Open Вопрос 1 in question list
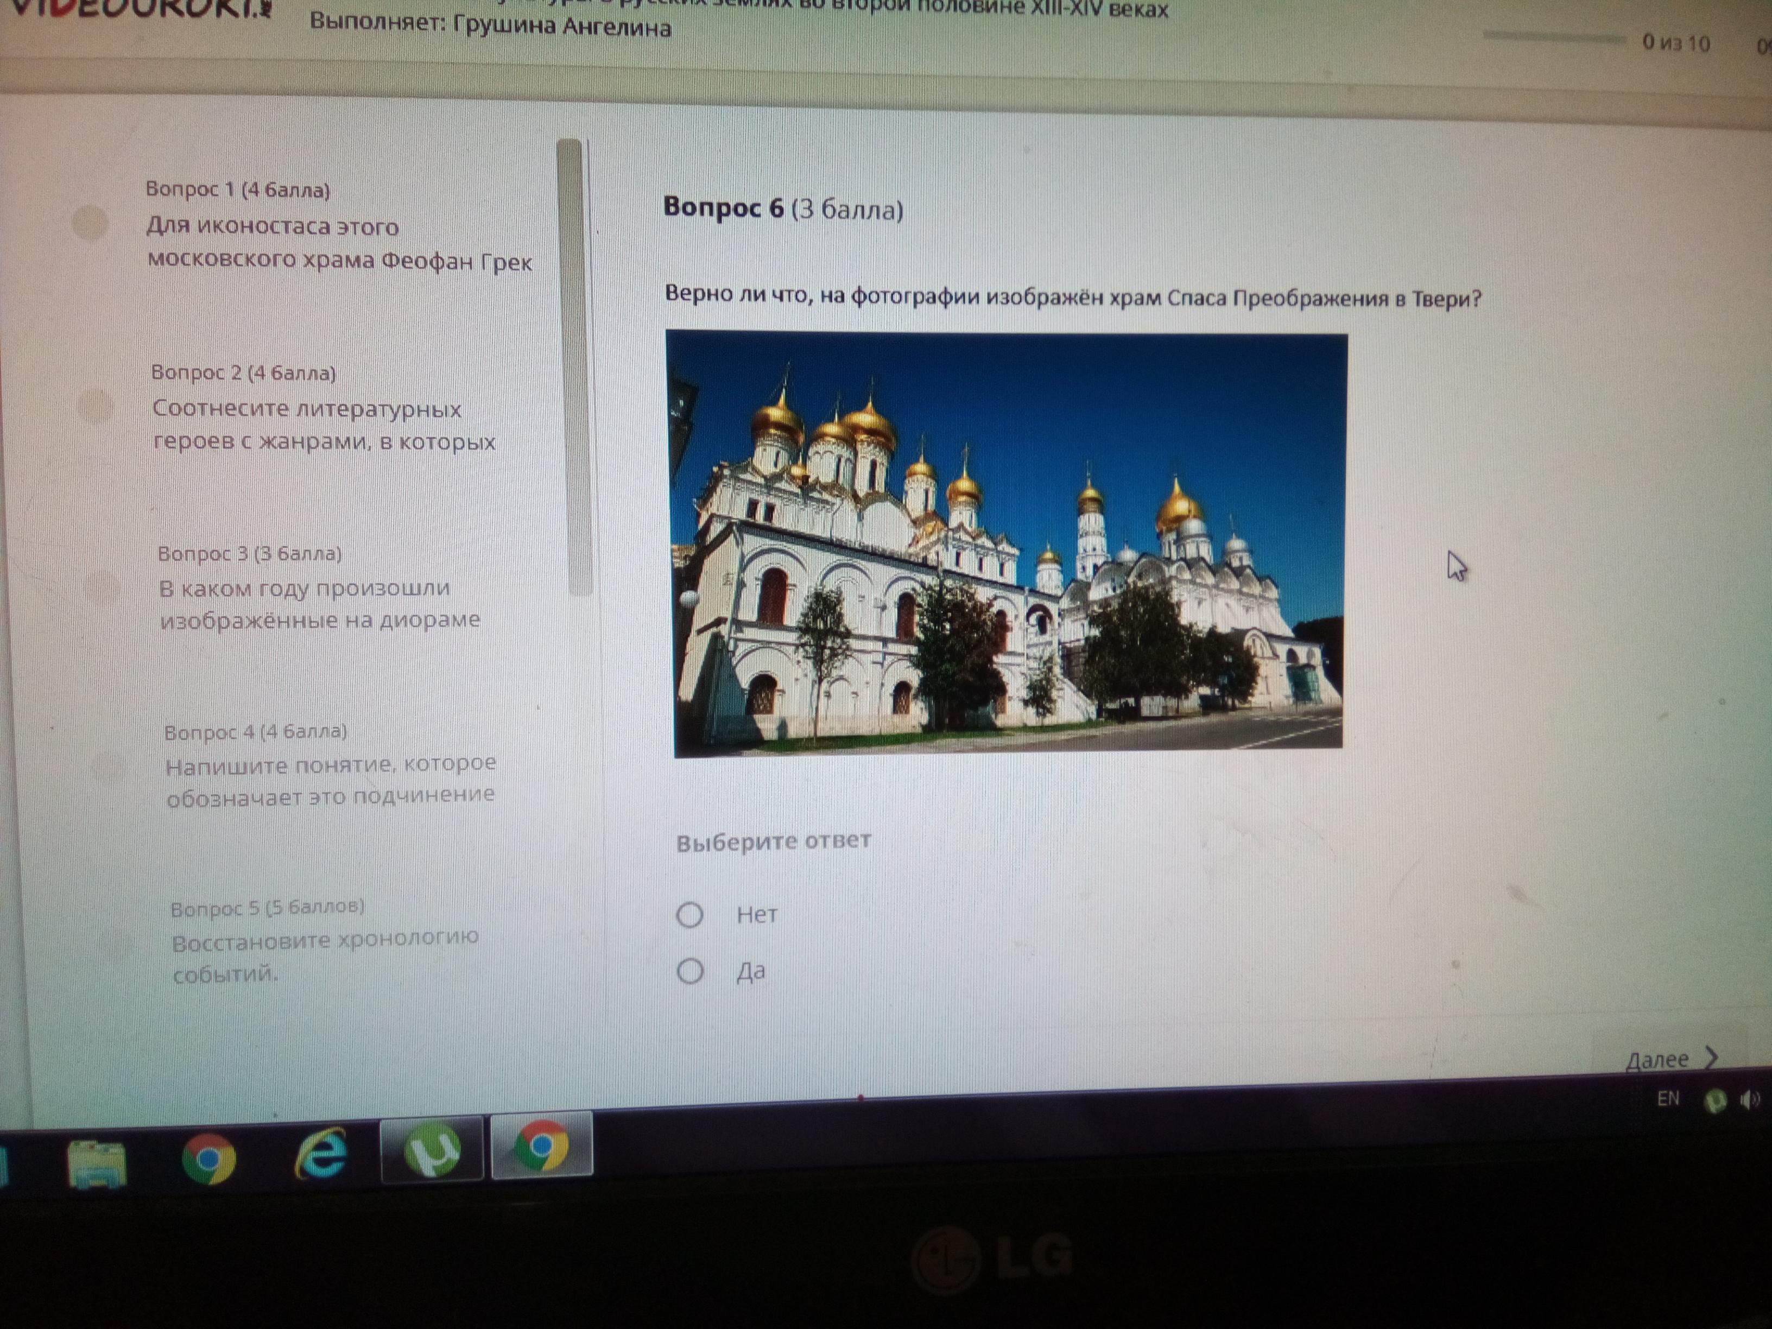The height and width of the screenshot is (1329, 1772). tap(338, 226)
